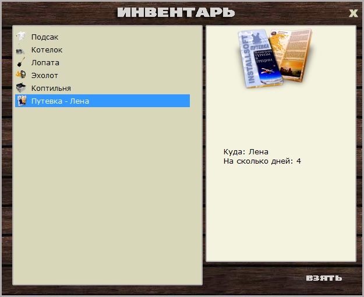
Task: Click the 'Куда: Лена' description line
Action: (x=246, y=152)
